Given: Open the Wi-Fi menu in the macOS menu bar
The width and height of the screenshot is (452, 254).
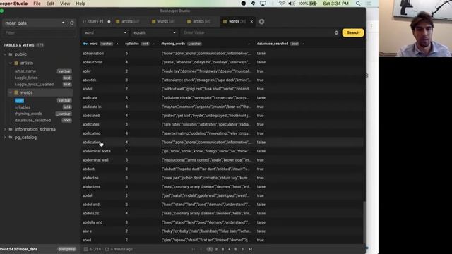Looking at the screenshot, I should click(282, 4).
